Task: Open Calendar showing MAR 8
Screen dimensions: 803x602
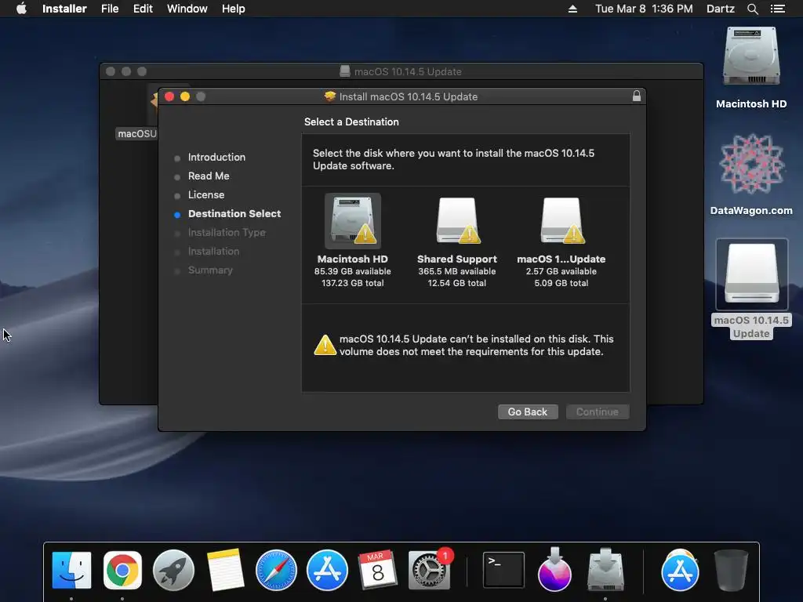Action: click(377, 570)
